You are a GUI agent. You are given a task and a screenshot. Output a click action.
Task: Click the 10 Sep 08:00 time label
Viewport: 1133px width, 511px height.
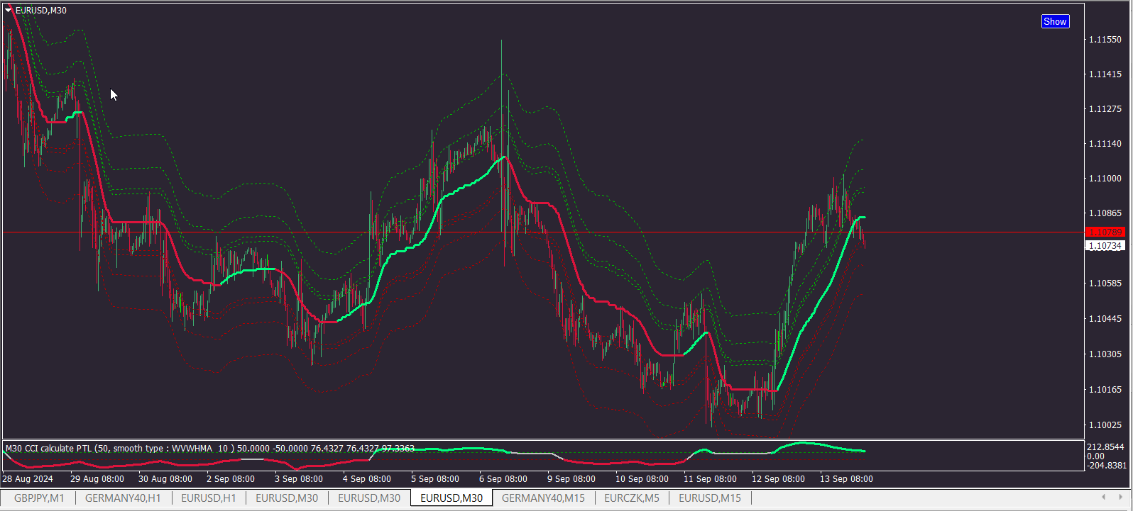[642, 479]
